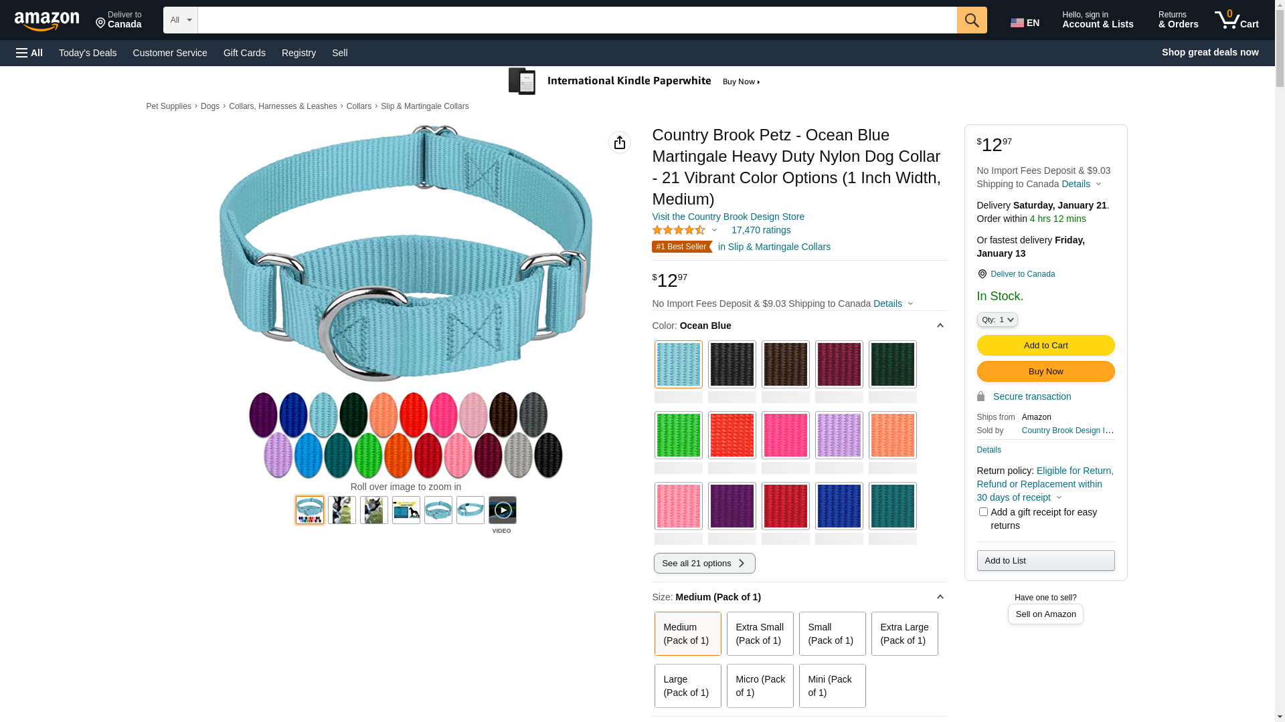The height and width of the screenshot is (722, 1285).
Task: Open the search category All dropdown
Action: point(180,20)
